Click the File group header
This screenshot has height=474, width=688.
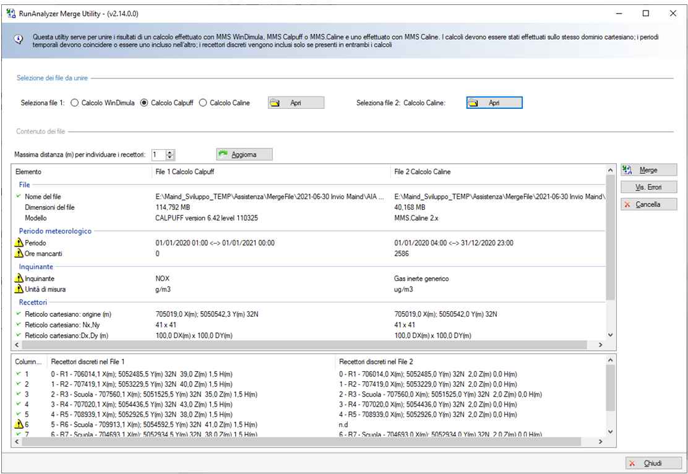(x=25, y=185)
